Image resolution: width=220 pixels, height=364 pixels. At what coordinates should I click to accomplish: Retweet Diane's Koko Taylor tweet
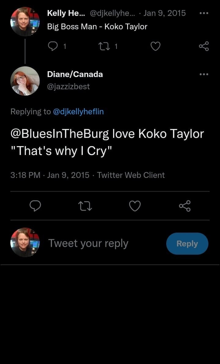tap(86, 206)
